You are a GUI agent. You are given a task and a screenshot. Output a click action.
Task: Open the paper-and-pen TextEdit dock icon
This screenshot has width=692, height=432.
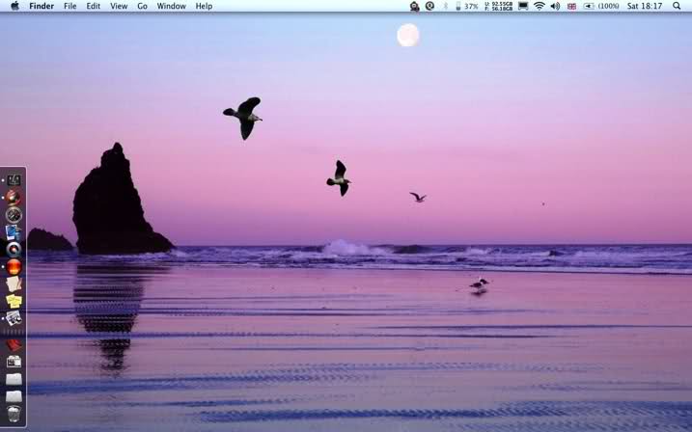point(14,283)
